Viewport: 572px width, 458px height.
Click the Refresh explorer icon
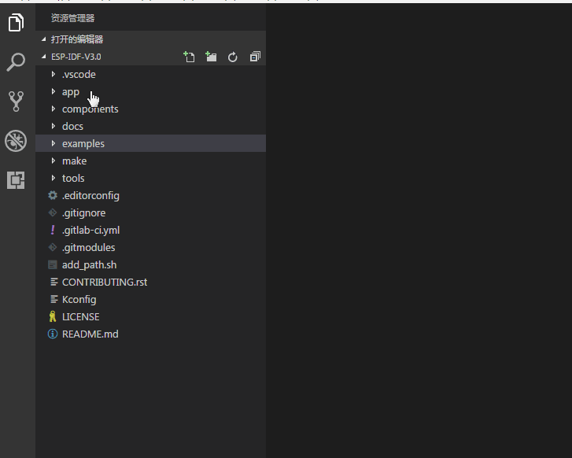coord(232,57)
